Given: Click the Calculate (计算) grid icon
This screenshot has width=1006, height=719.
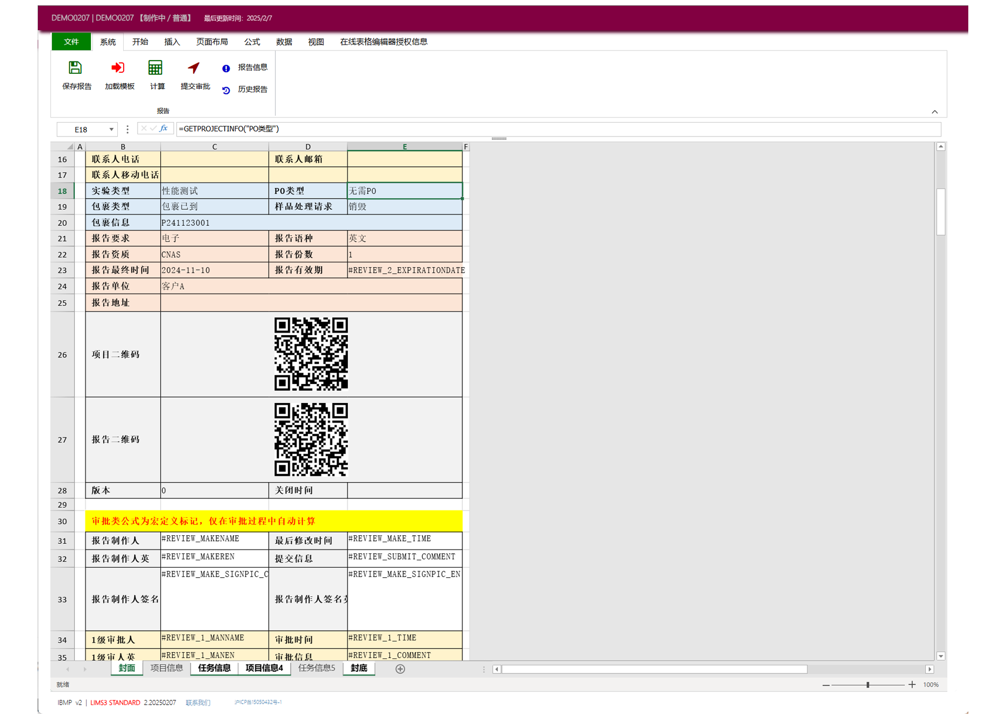Looking at the screenshot, I should [x=156, y=68].
